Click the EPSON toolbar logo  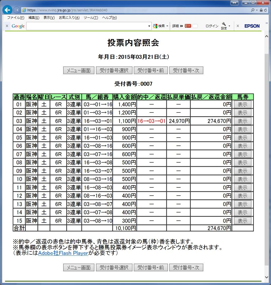click(252, 26)
